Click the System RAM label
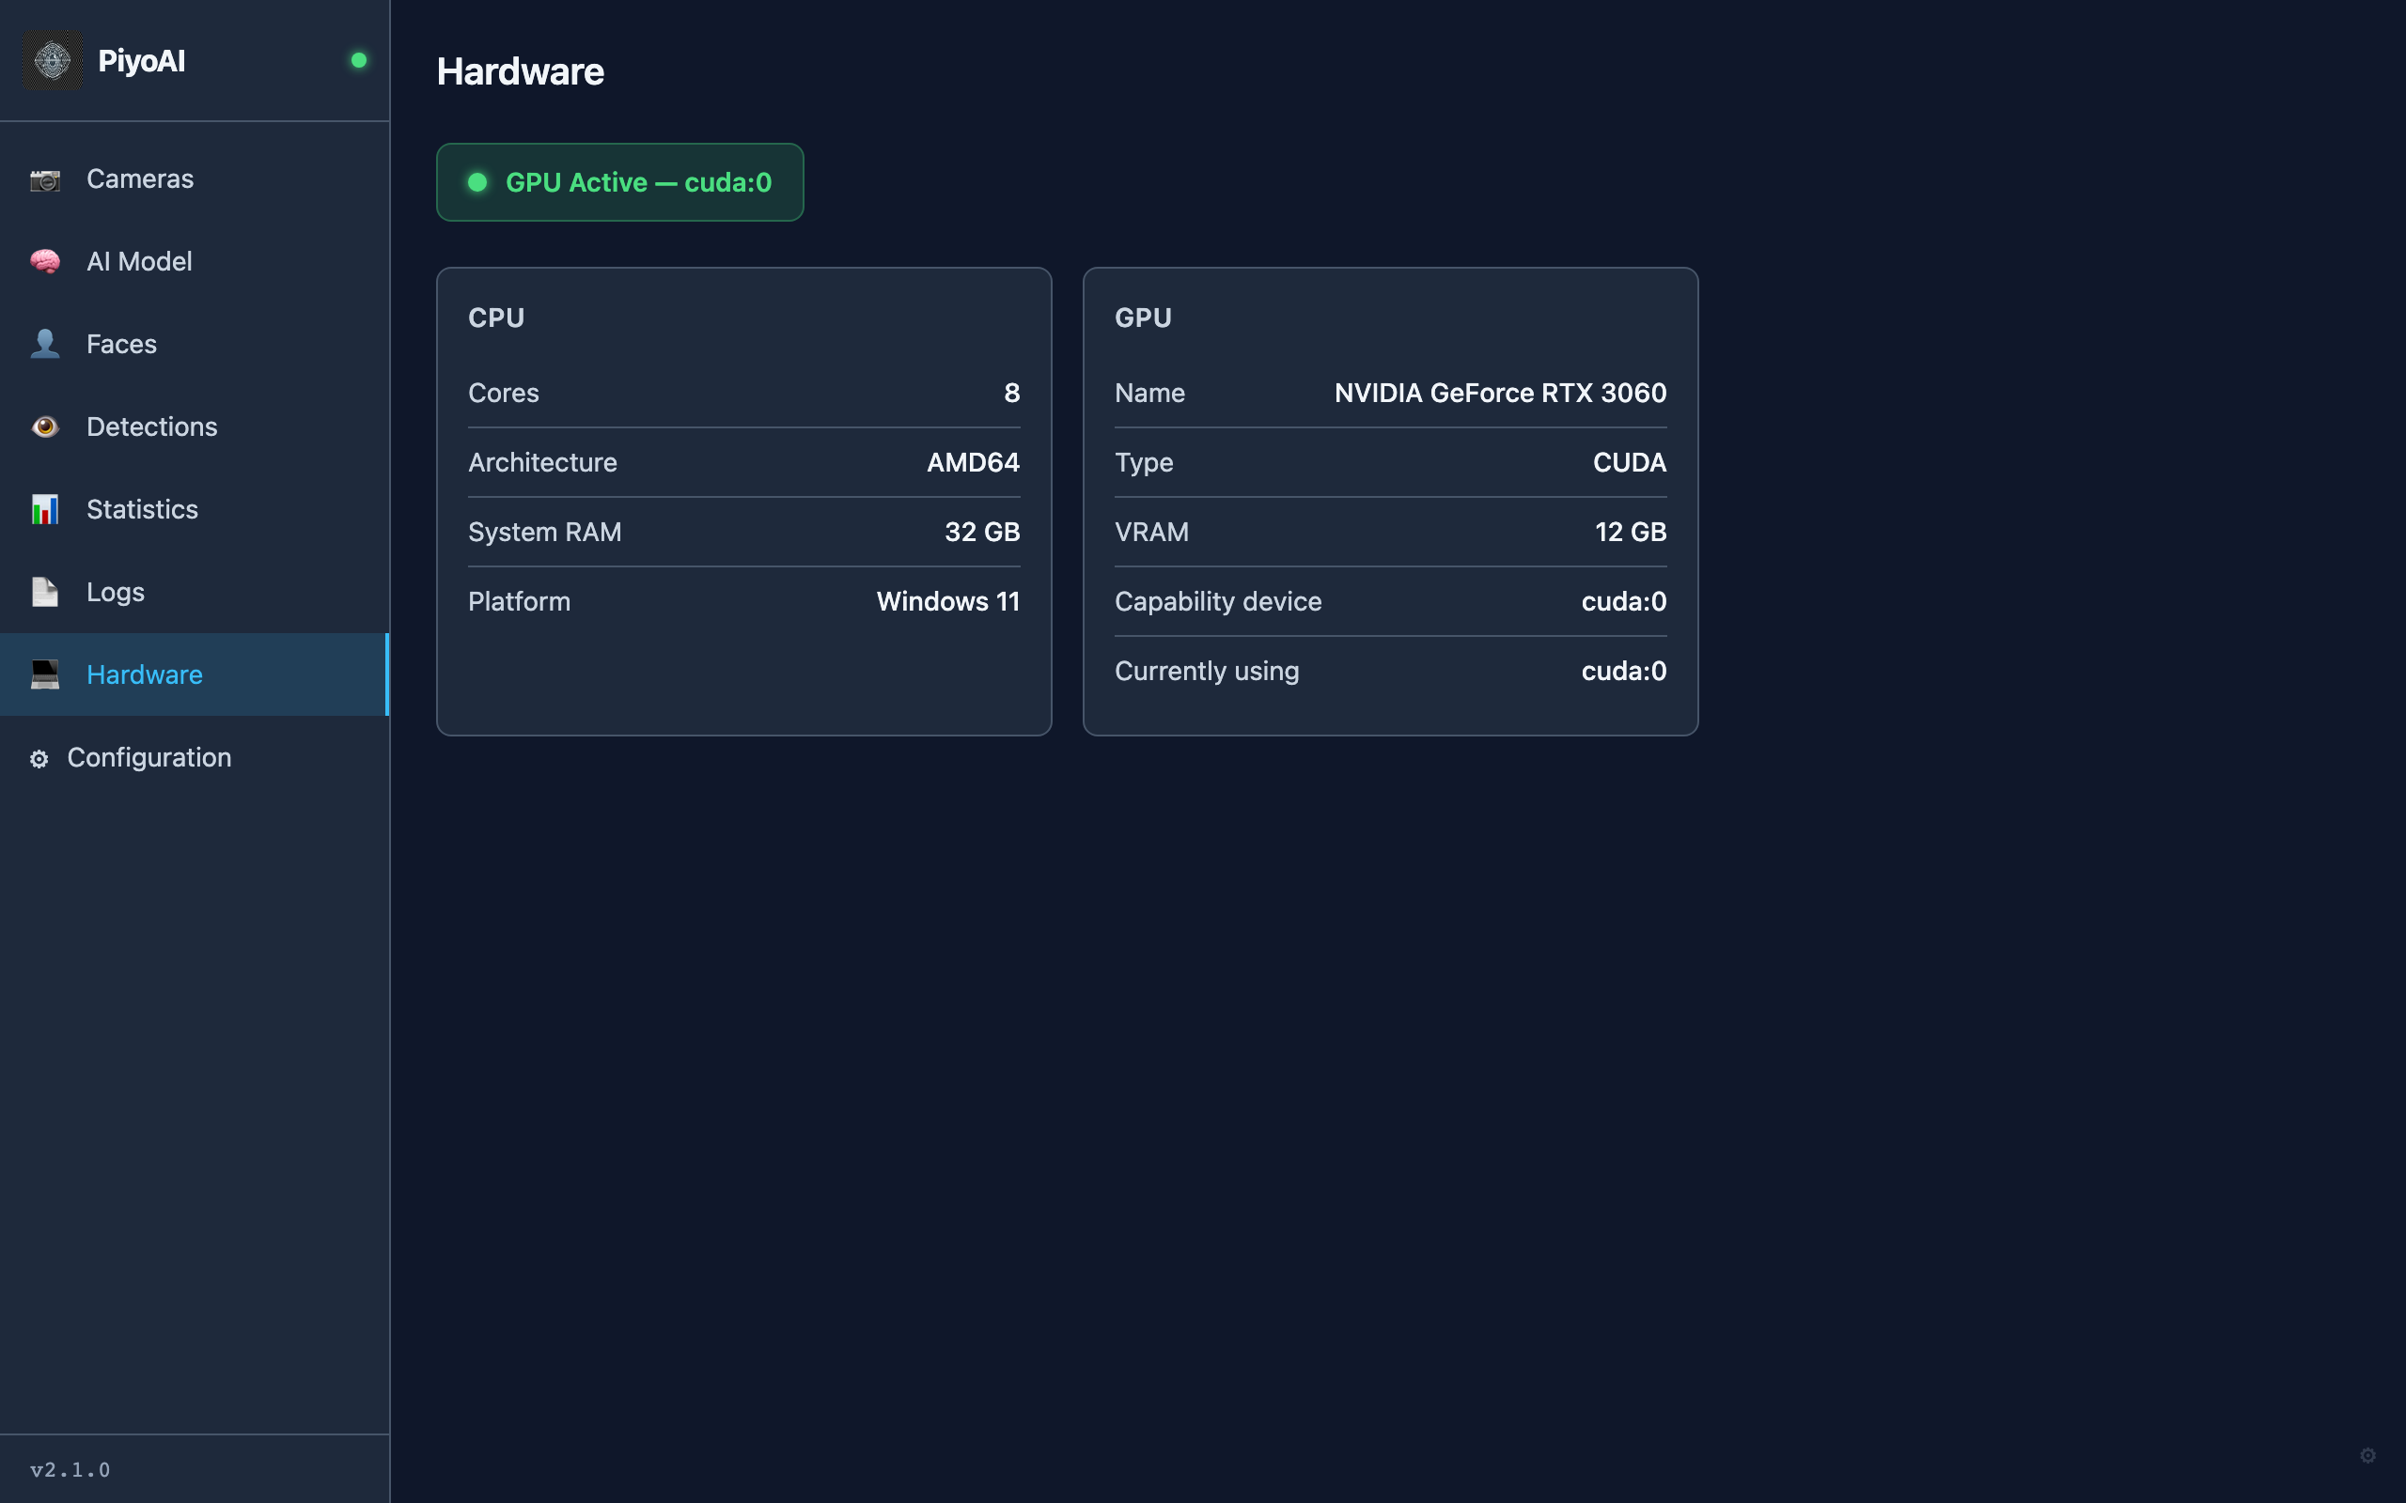 point(545,532)
